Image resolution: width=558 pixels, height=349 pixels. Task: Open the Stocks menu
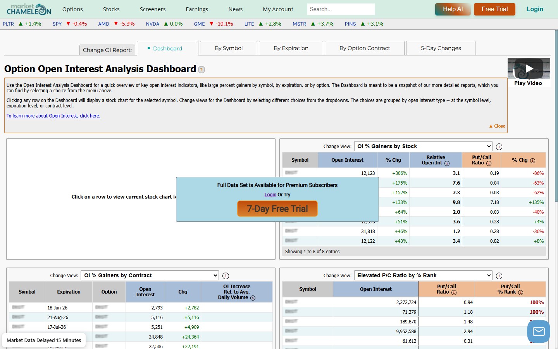(x=111, y=9)
